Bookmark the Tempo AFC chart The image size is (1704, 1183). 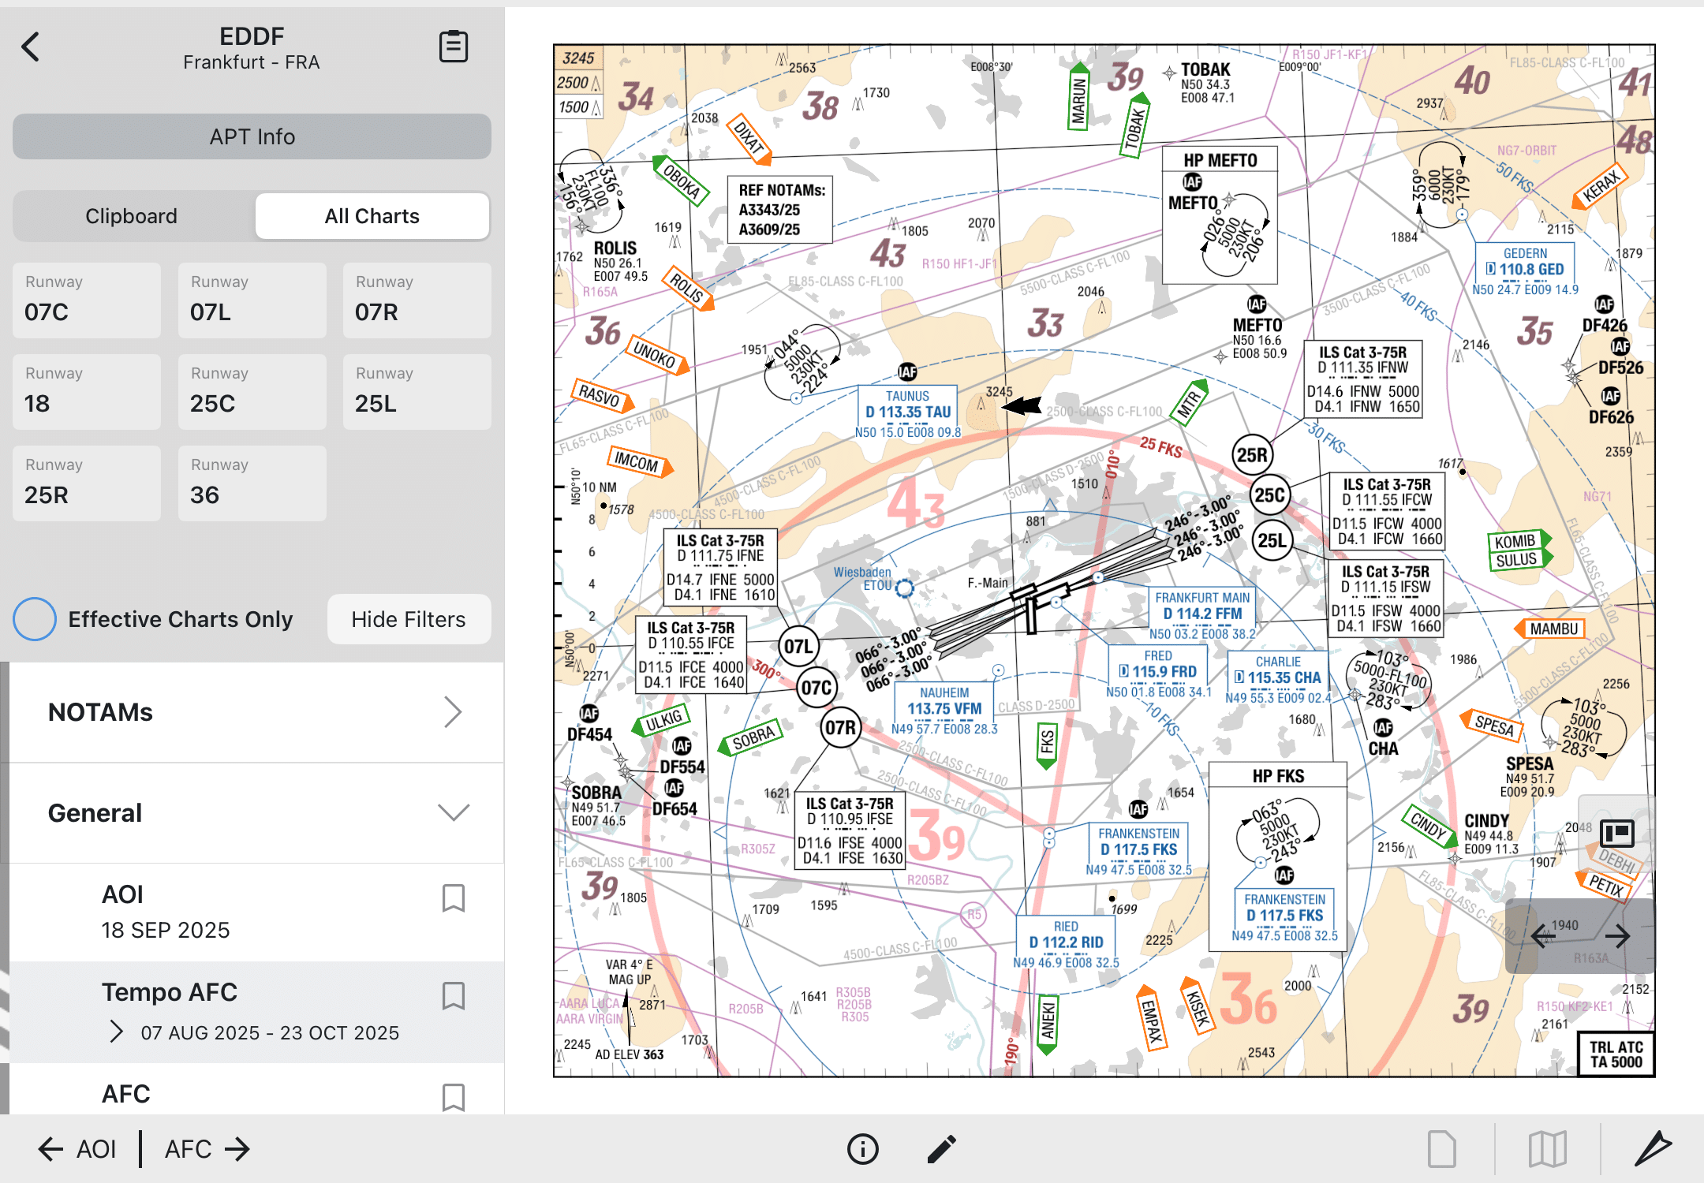pyautogui.click(x=453, y=995)
